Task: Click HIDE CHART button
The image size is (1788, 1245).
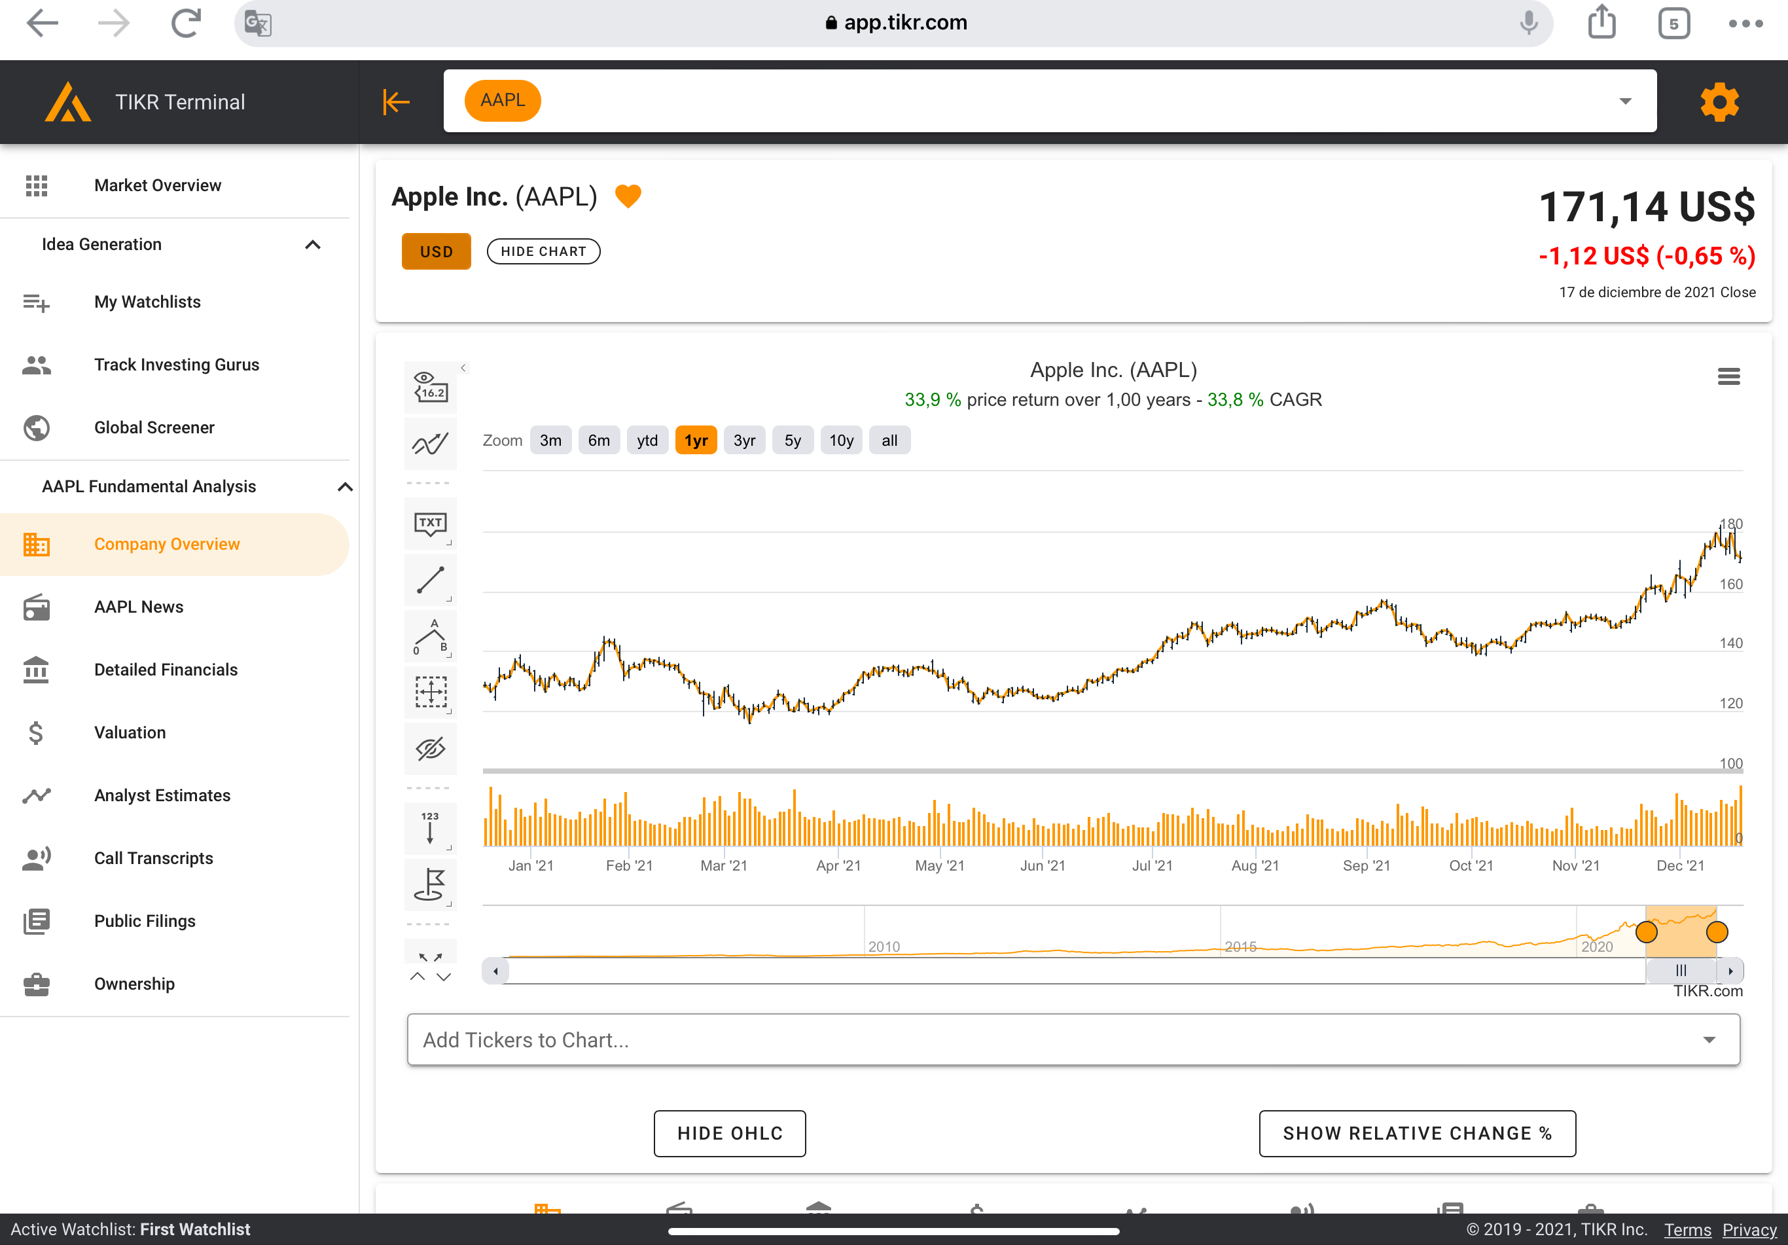Action: (544, 251)
